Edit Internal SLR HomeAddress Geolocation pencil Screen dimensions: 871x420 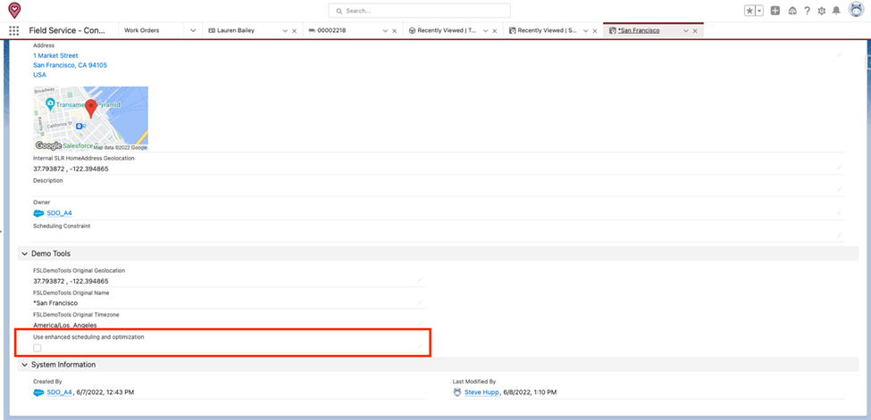[840, 167]
